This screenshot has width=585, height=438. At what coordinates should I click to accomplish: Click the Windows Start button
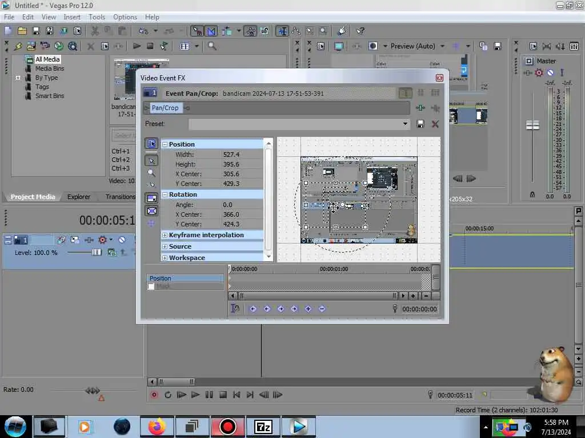(15, 427)
